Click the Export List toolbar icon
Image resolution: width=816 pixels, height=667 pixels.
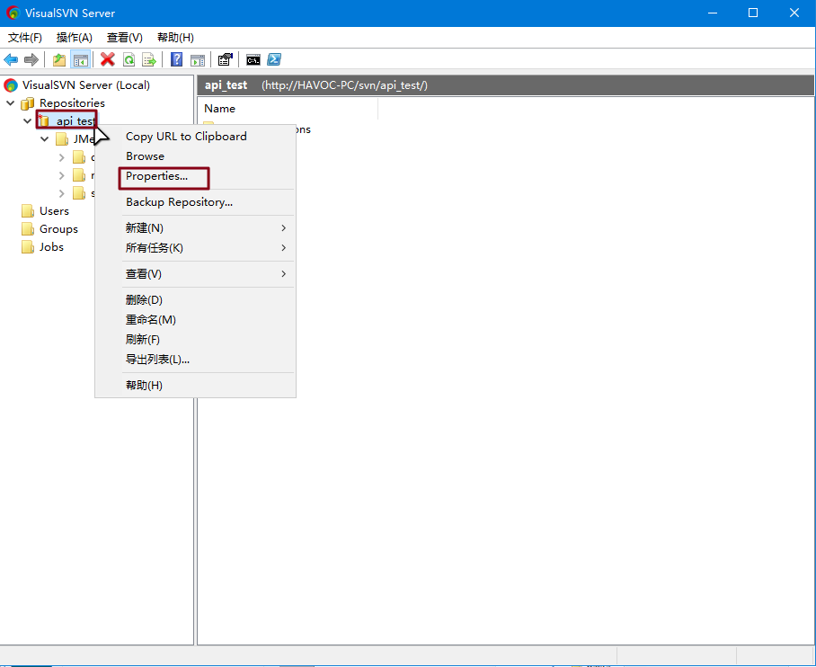click(149, 60)
